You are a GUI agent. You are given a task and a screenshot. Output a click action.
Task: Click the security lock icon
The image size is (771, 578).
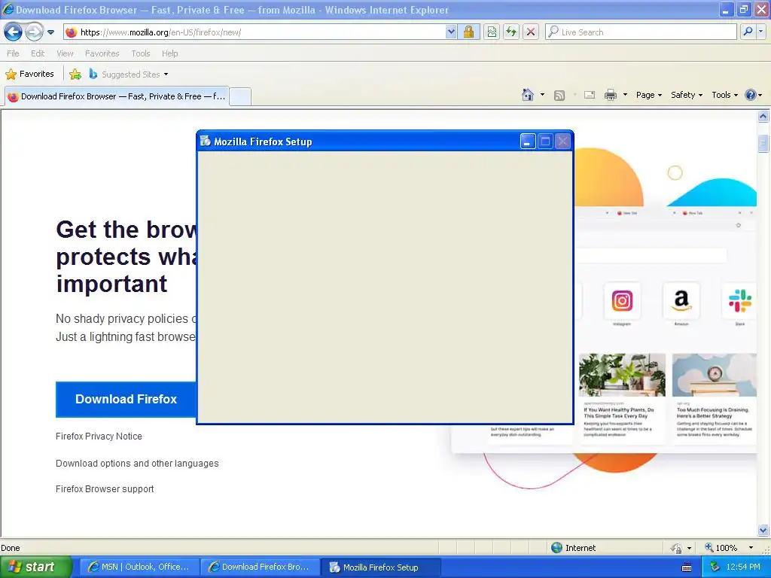(x=468, y=32)
